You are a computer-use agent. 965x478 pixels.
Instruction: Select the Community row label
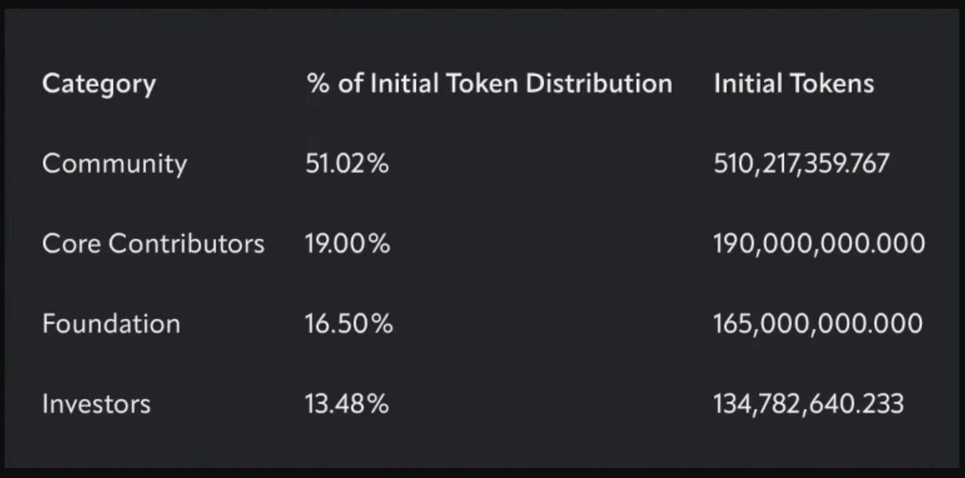115,164
